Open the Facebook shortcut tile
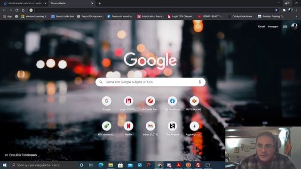The image size is (301, 169). pyautogui.click(x=173, y=104)
